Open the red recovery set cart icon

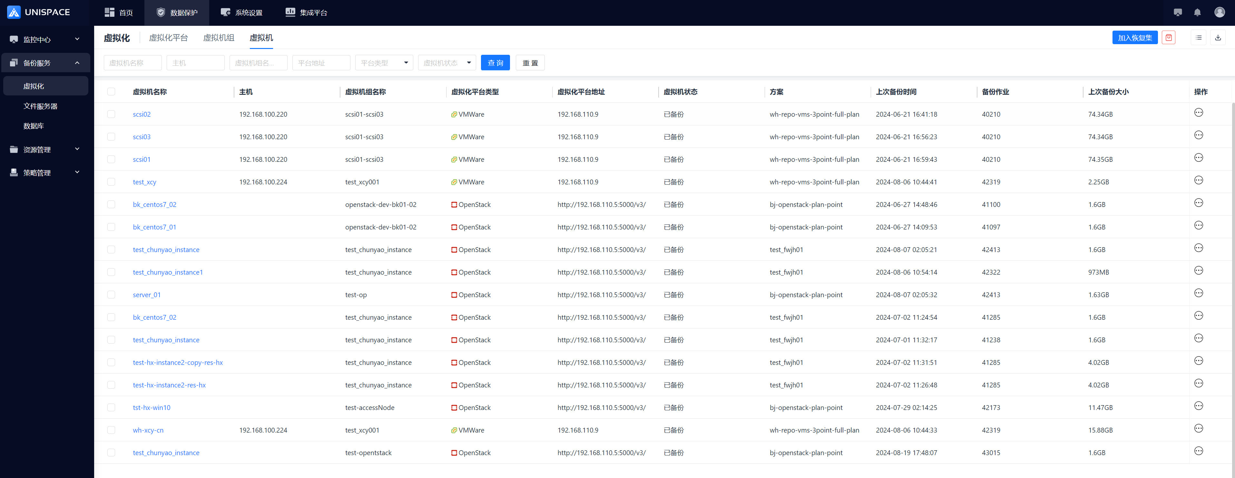(1168, 38)
